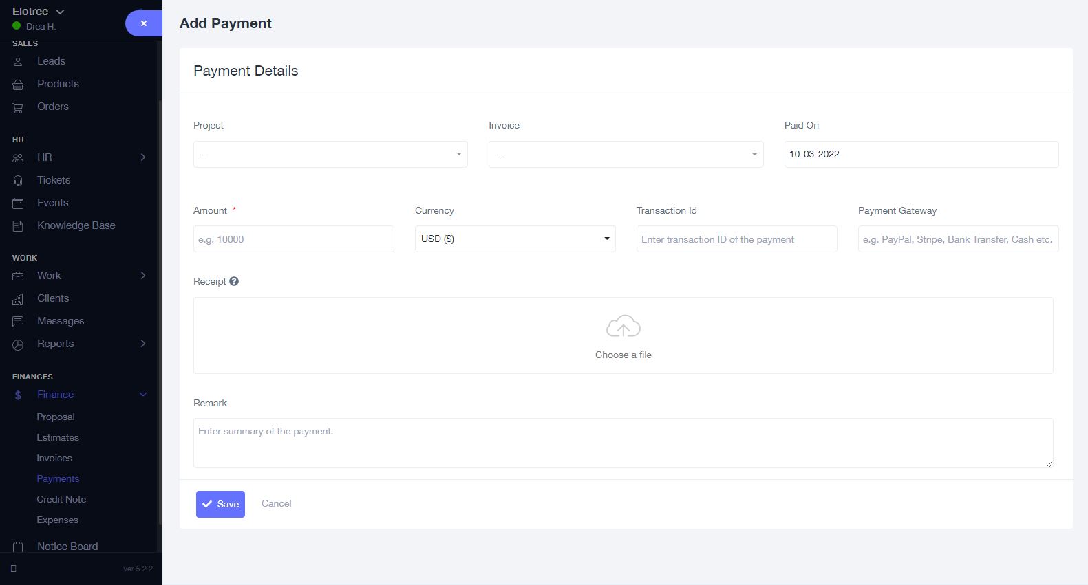
Task: Click the Finance dollar sign icon
Action: 18,395
